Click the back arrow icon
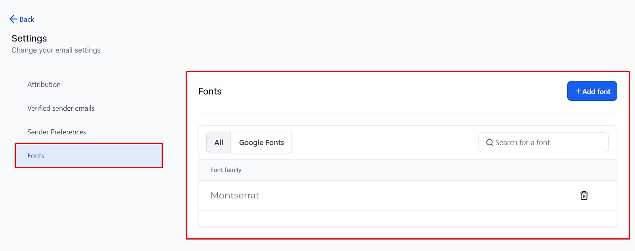Screen dimensions: 635x251 point(13,19)
